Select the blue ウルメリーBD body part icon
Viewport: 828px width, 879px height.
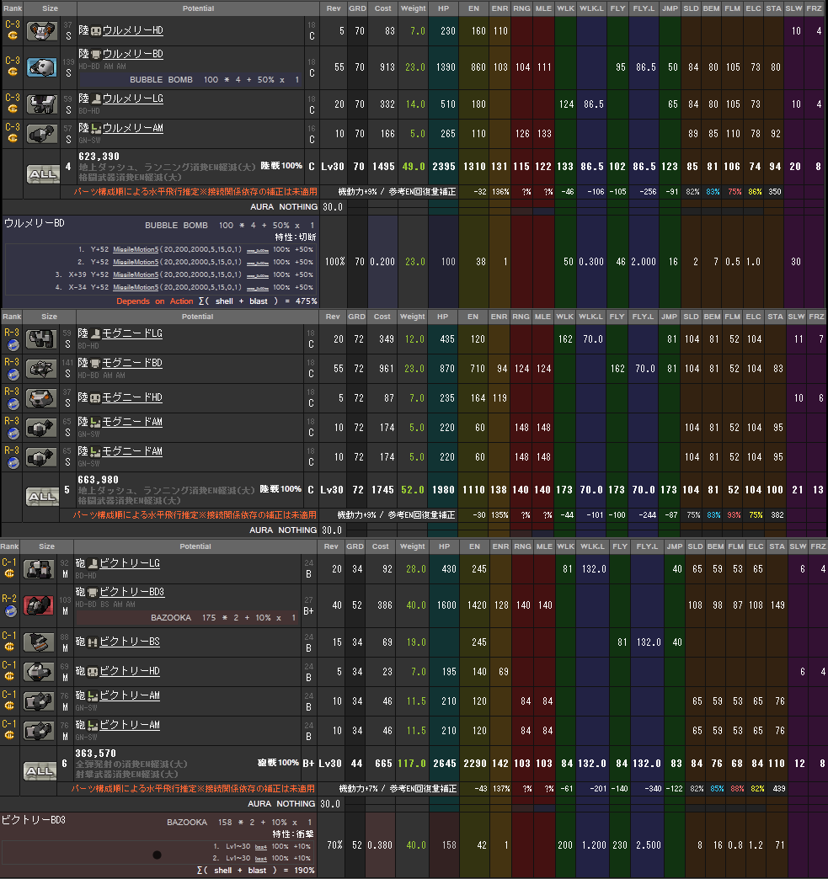click(x=41, y=67)
